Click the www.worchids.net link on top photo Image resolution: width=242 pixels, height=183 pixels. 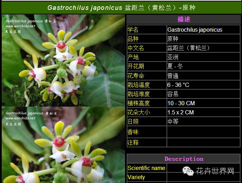(x=20, y=26)
